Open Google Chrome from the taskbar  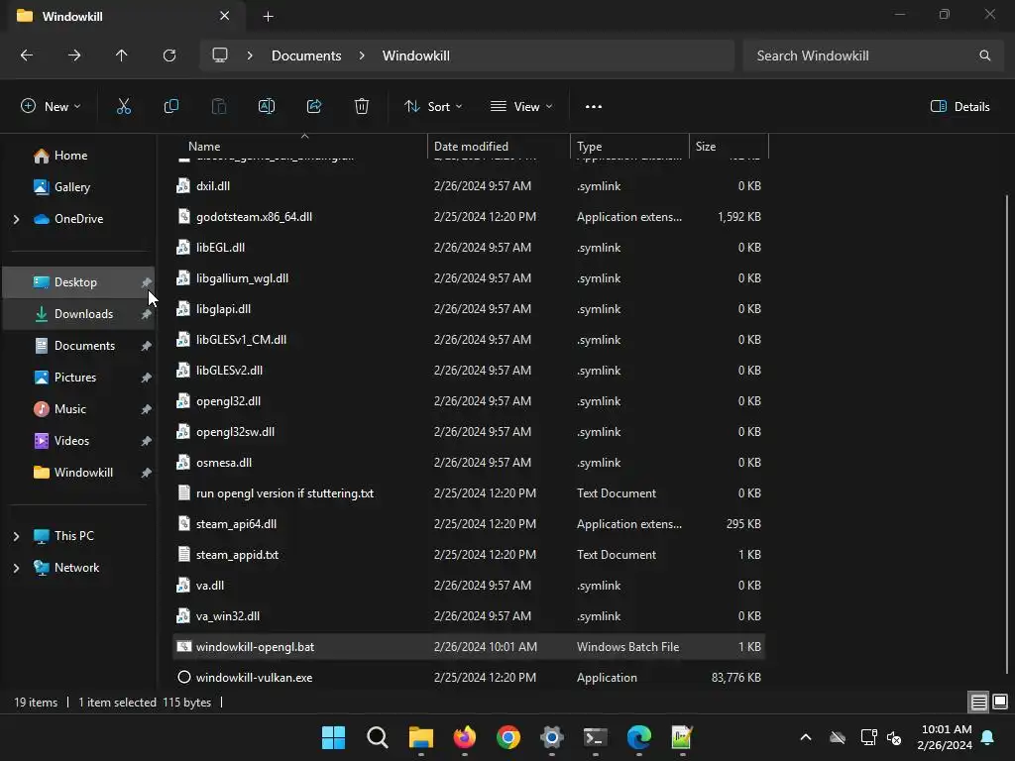tap(508, 737)
